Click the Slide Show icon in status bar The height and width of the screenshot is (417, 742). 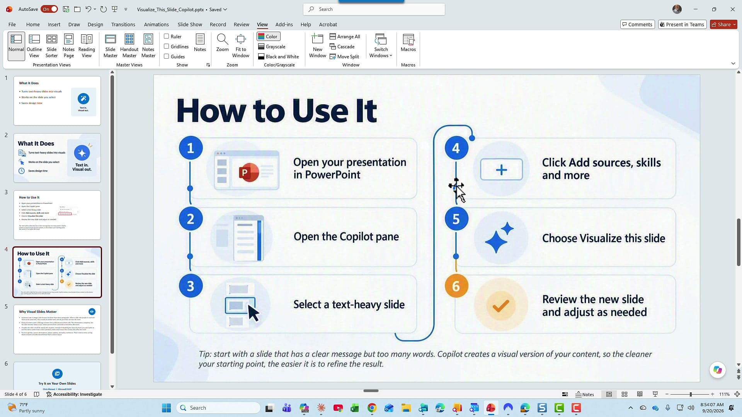coord(655,394)
